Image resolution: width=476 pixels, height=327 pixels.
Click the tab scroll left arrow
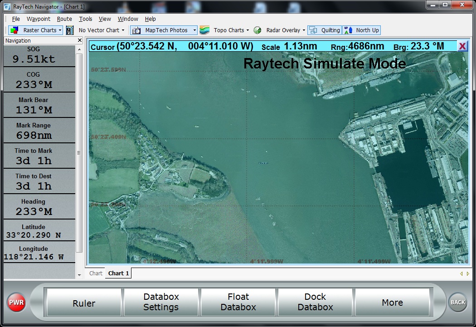click(461, 273)
